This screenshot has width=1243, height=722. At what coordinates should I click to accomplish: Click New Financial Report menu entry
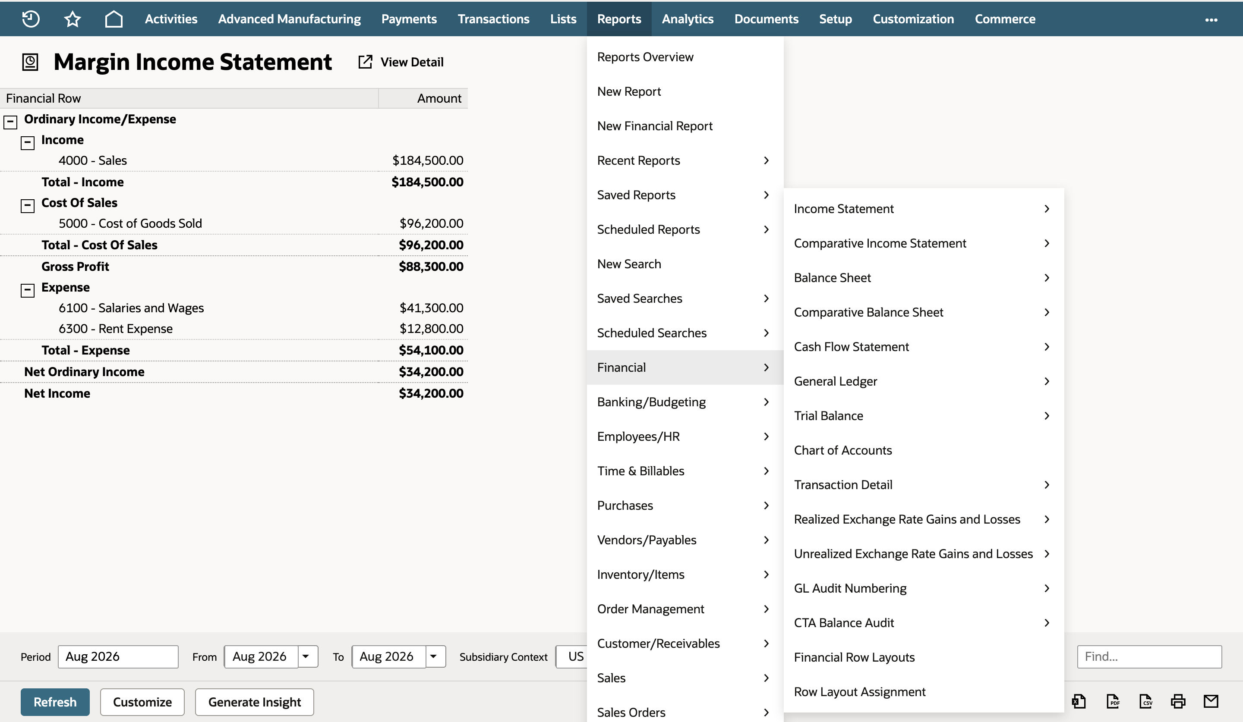(x=685, y=126)
